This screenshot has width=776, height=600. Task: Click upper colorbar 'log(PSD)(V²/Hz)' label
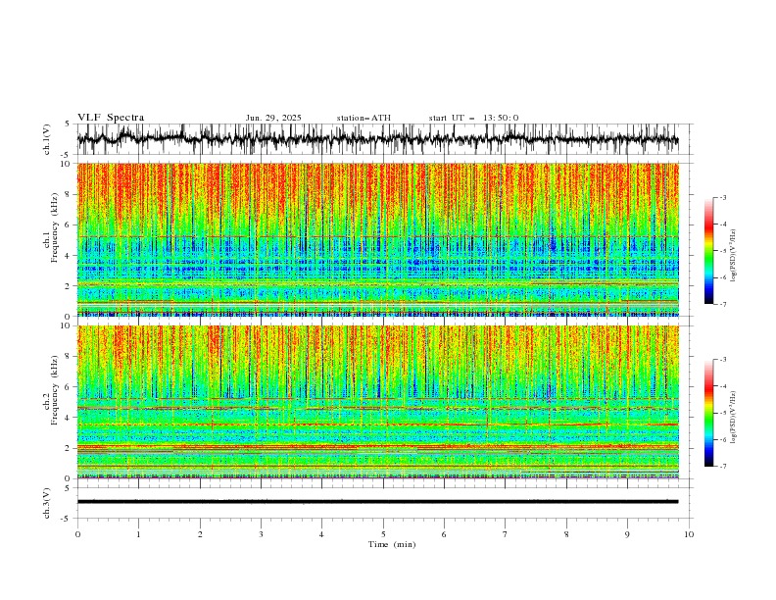(x=734, y=256)
